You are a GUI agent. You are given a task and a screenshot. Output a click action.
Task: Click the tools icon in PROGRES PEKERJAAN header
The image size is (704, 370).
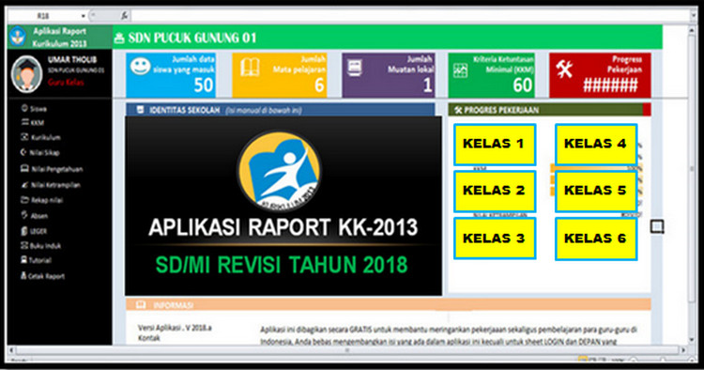pos(458,110)
